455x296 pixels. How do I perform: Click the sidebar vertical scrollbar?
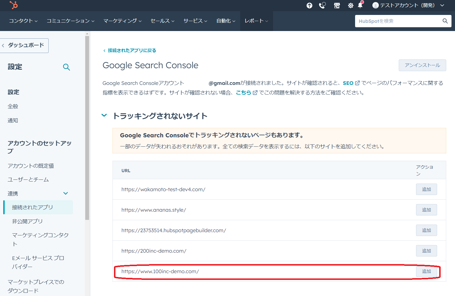pos(87,128)
